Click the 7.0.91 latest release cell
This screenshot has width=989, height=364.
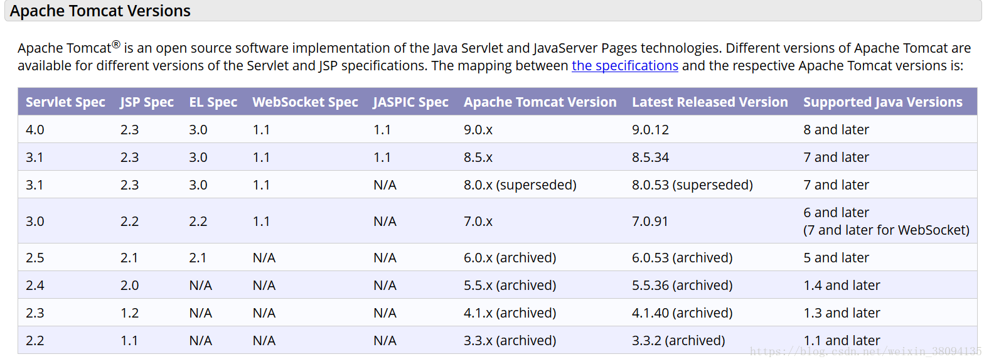click(650, 222)
